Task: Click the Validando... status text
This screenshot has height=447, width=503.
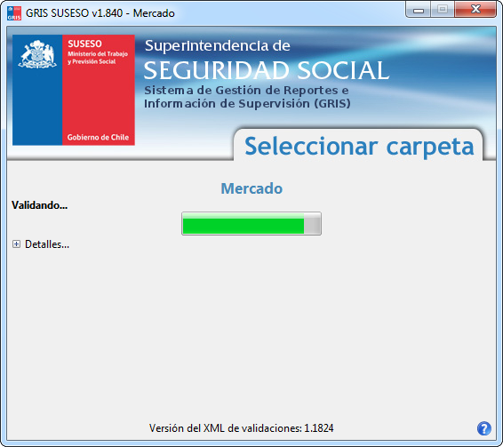Action: tap(40, 205)
